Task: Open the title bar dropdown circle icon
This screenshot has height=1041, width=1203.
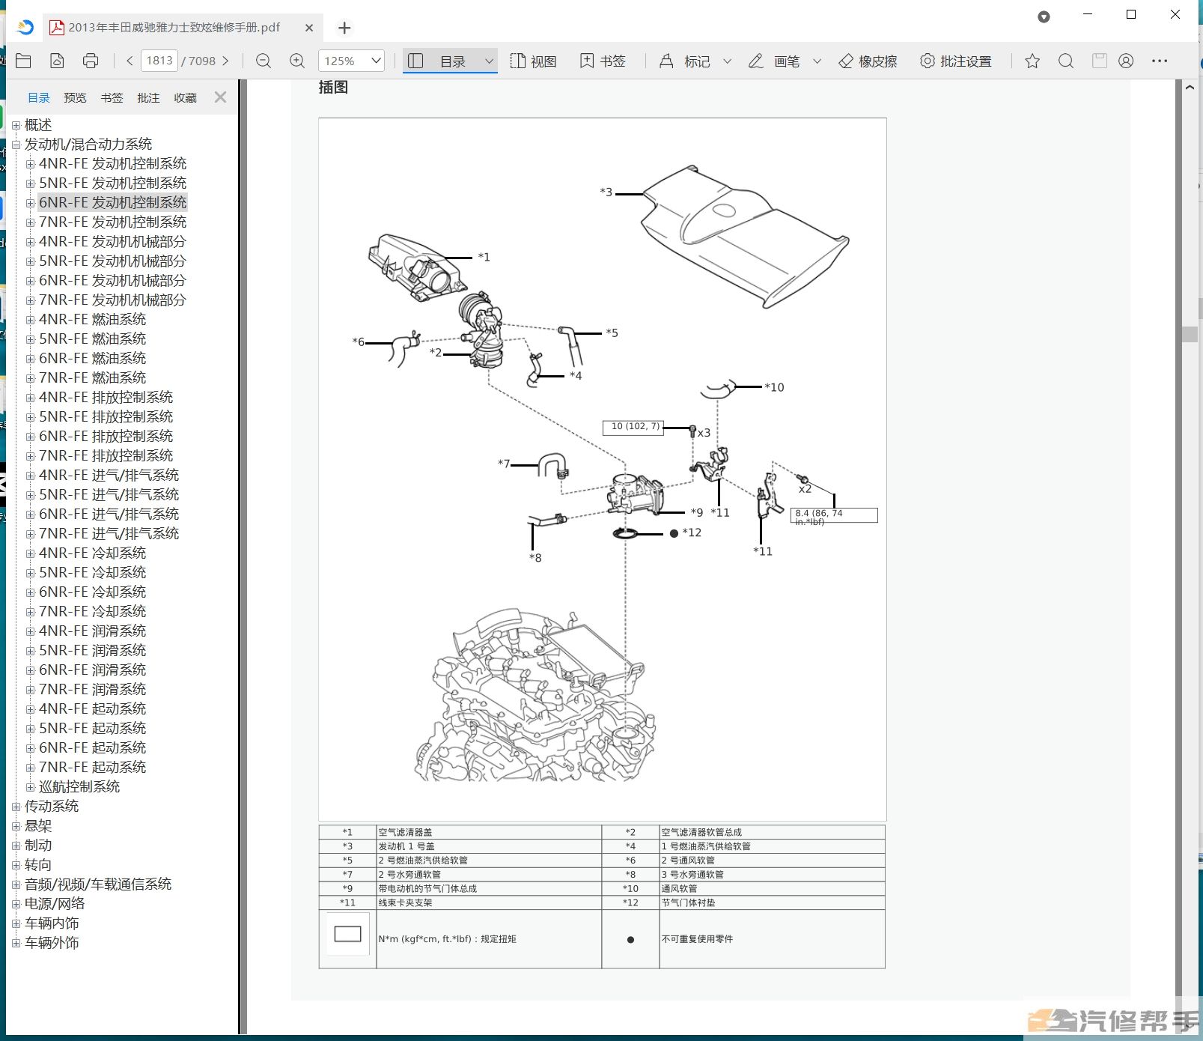Action: point(1044,16)
